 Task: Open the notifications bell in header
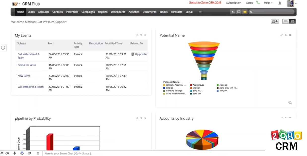click(x=280, y=3)
